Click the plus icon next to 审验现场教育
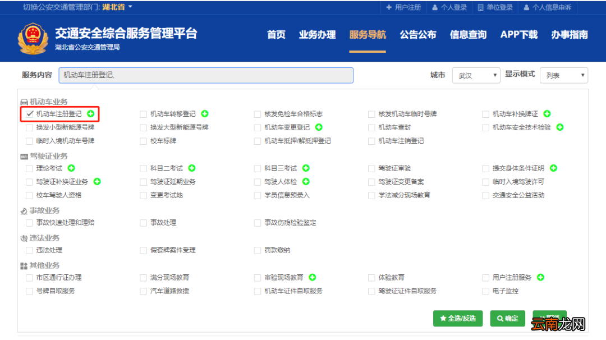Image resolution: width=606 pixels, height=340 pixels. pos(313,277)
